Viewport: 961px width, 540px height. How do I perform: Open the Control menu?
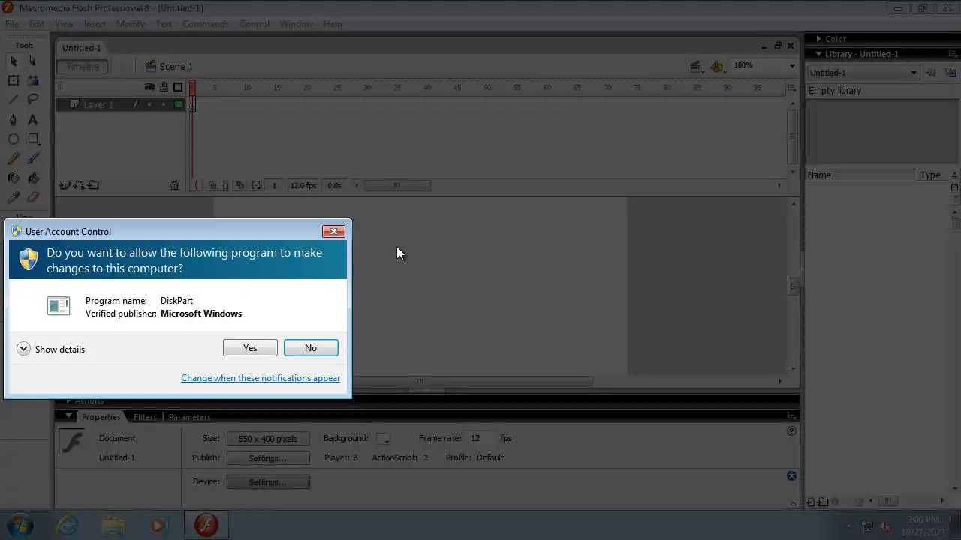click(255, 24)
